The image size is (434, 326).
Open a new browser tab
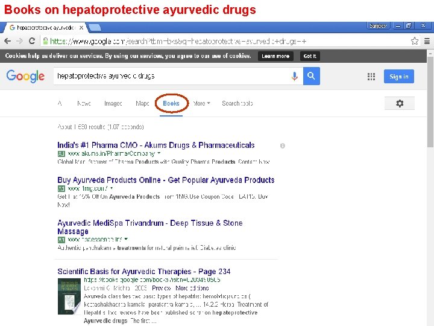[95, 27]
